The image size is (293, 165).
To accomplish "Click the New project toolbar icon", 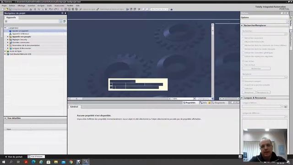I will point(3,9).
